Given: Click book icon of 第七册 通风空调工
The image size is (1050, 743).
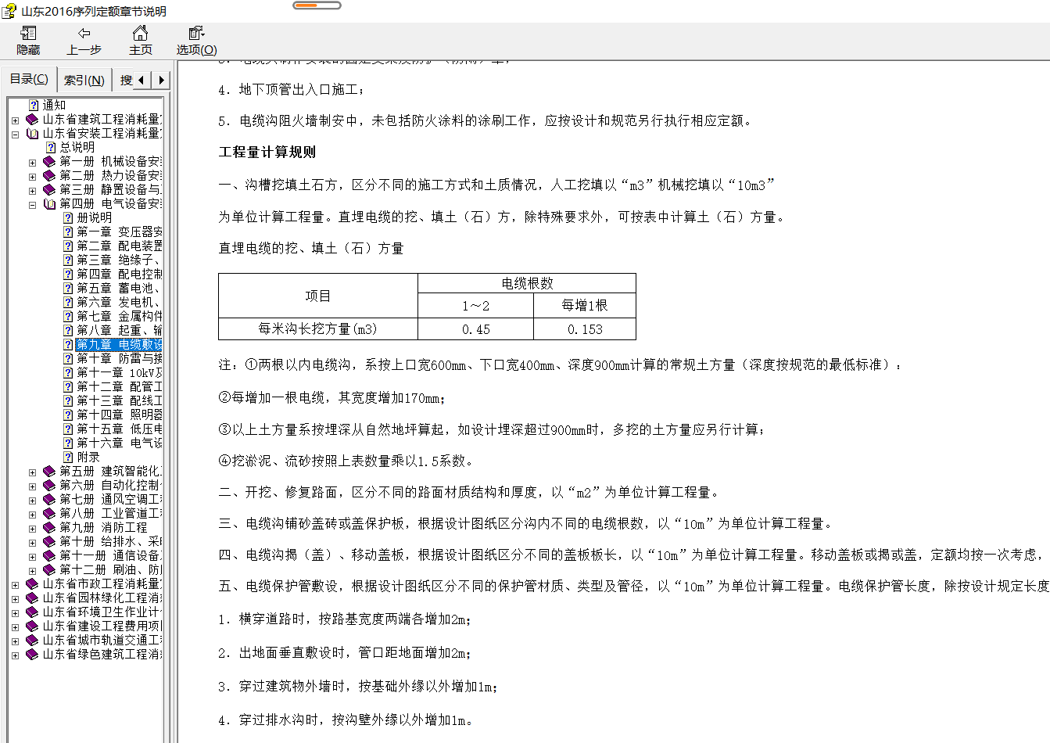Looking at the screenshot, I should tap(49, 499).
